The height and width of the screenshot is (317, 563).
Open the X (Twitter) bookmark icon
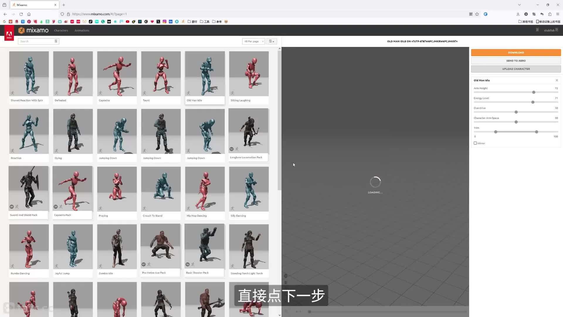coord(158,21)
